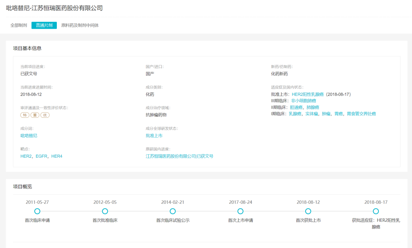
Task: Click the 首次临床试验公示 timeline caption
Action: [173, 221]
